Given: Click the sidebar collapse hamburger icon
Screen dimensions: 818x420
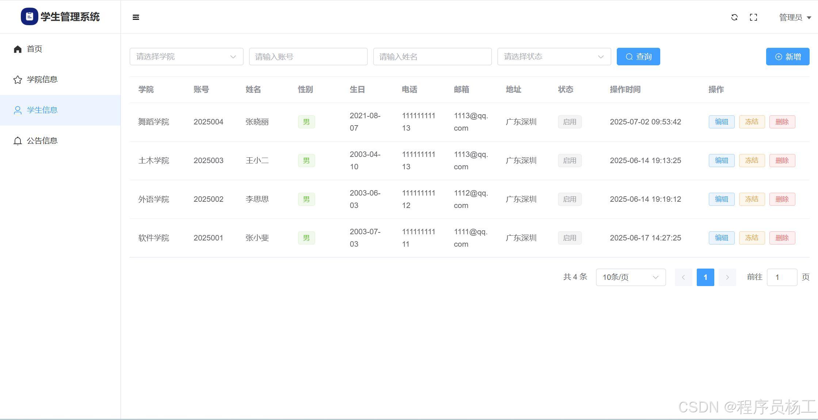Looking at the screenshot, I should [x=136, y=17].
